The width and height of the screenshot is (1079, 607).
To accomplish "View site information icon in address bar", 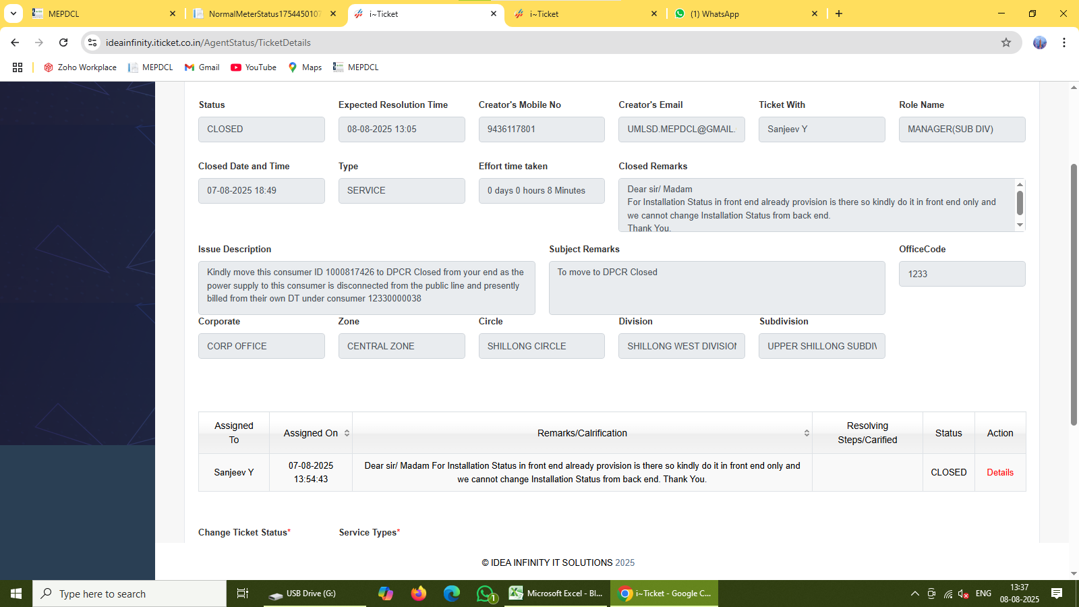I will click(x=92, y=42).
